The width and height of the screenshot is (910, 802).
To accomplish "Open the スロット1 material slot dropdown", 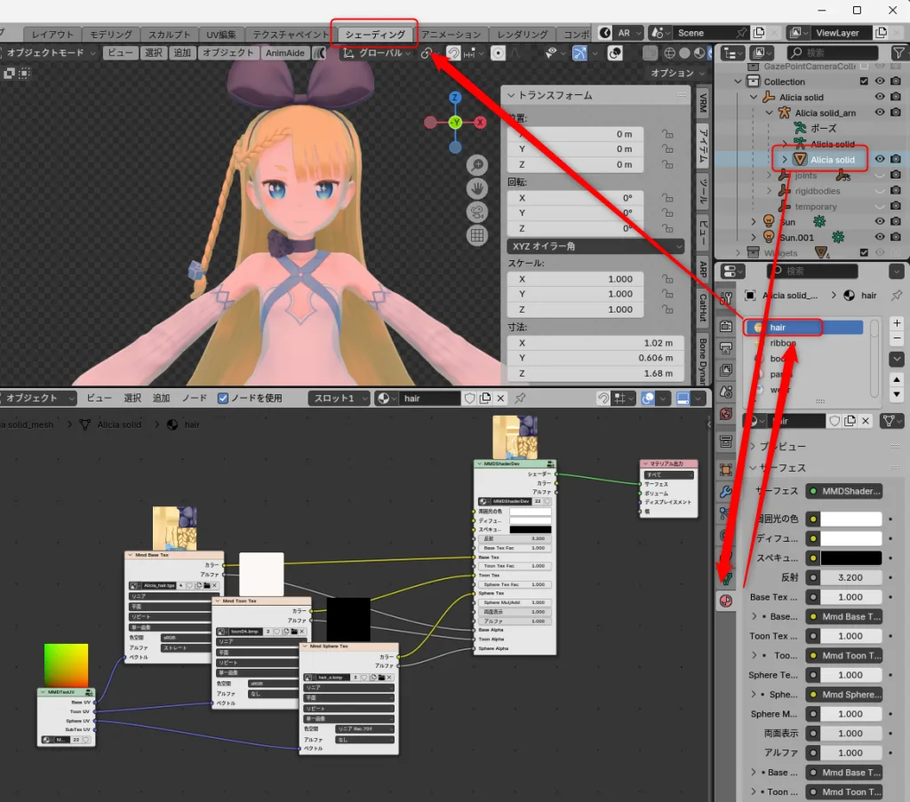I will coord(339,399).
